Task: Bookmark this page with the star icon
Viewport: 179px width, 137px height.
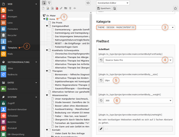Action: tap(175, 8)
